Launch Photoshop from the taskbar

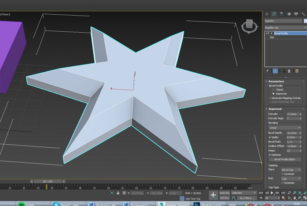point(196,204)
